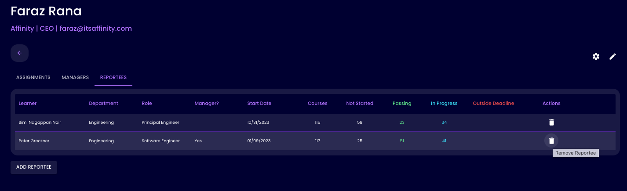Switch to the Assignments tab

(33, 77)
